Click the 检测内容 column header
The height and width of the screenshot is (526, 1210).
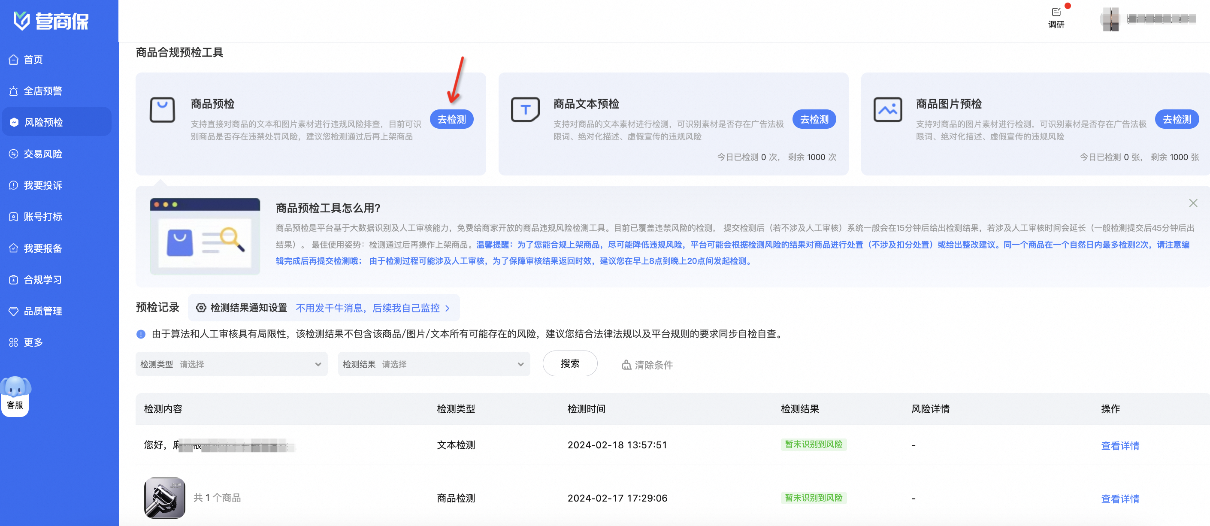163,409
